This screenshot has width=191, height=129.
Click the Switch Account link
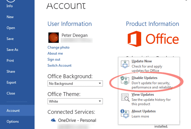tap(59, 65)
